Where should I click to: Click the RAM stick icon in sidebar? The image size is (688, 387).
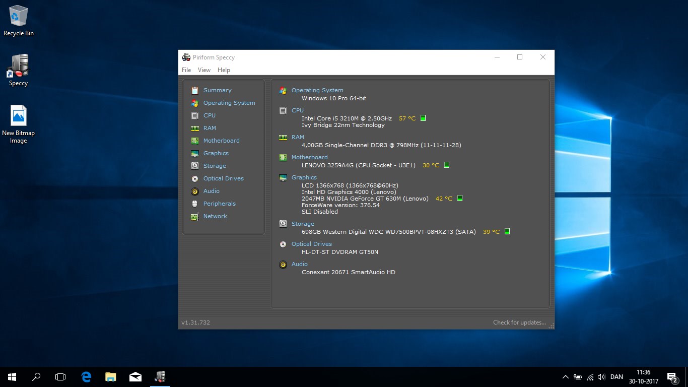194,128
